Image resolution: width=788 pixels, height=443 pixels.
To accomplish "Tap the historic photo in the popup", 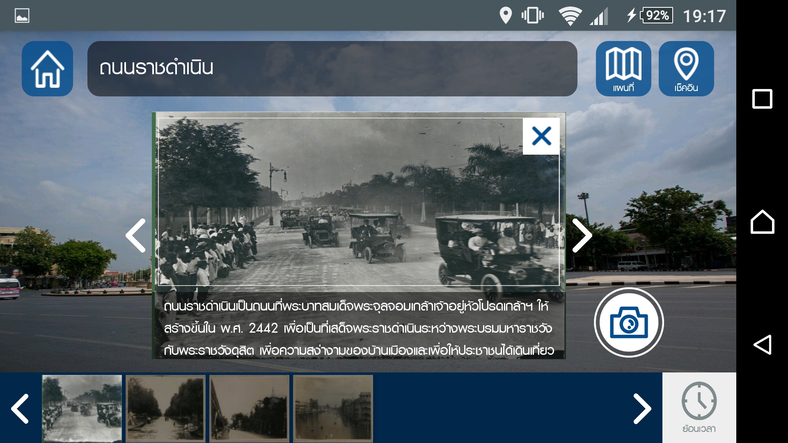I will [359, 202].
